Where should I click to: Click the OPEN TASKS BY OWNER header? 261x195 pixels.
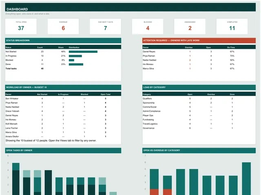[x=63, y=150]
